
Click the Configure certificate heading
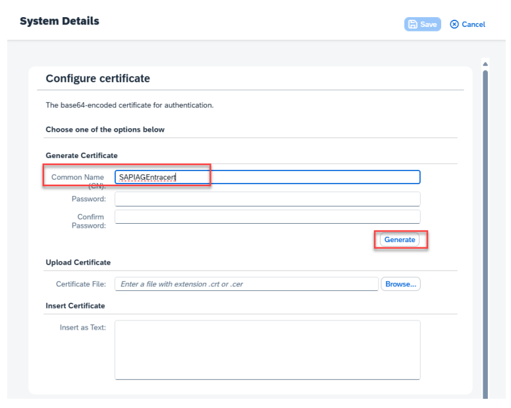[98, 79]
